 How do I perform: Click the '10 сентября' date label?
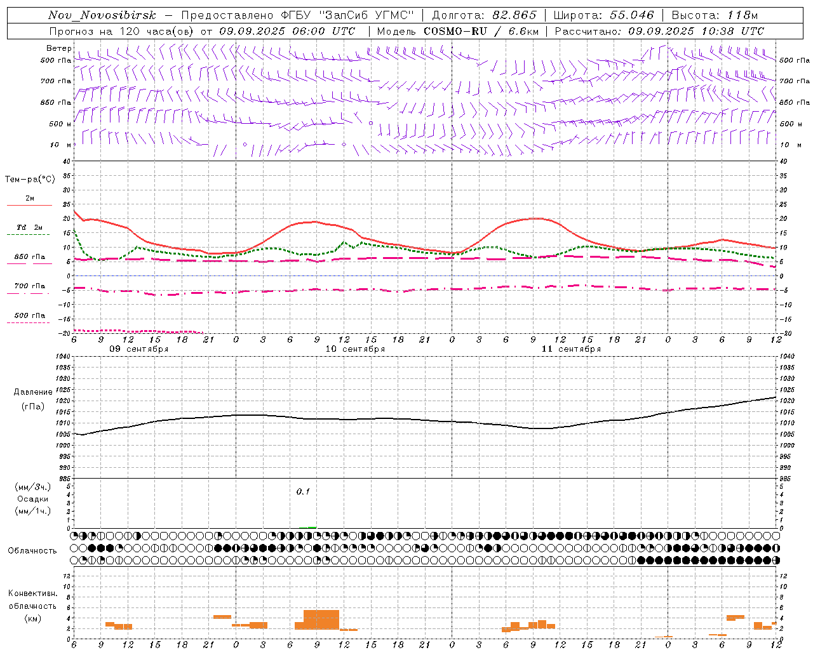point(355,349)
